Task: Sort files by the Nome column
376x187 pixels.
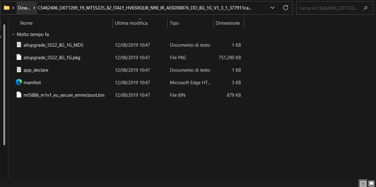Action: pos(26,23)
